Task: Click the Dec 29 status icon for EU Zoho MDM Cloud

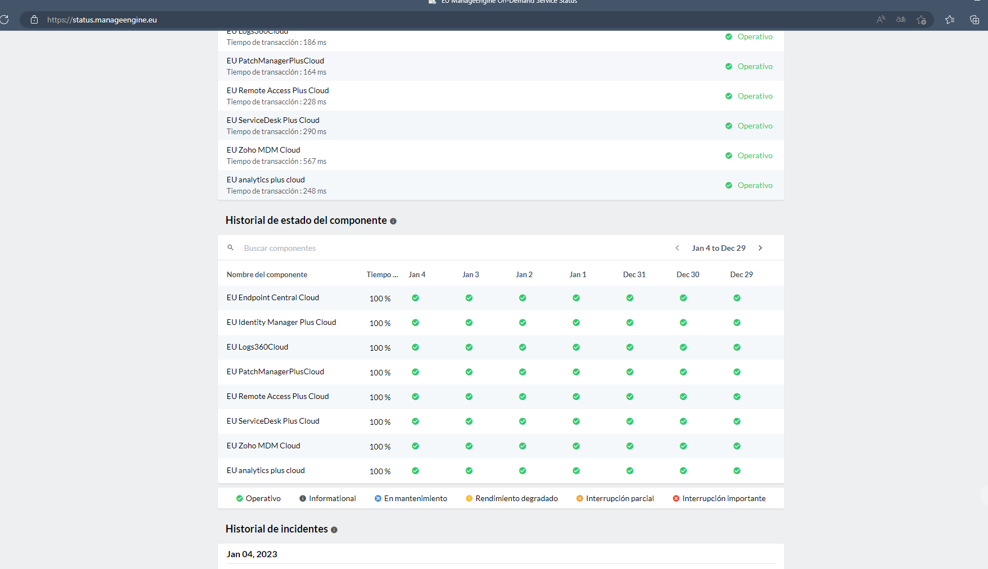Action: pos(737,446)
